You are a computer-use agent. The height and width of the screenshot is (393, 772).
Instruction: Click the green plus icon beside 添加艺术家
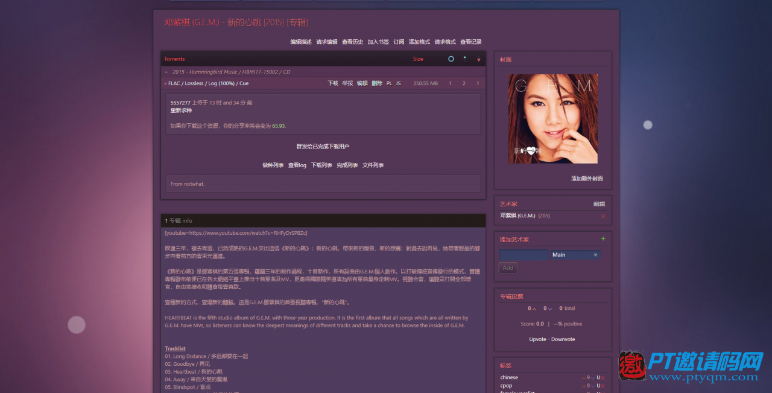(603, 239)
